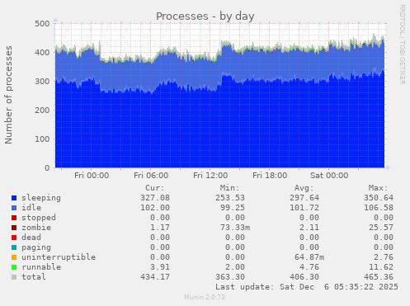Viewport: 410px width, 306px height.
Task: Click zombie current value 1.17
Action: [x=160, y=228]
